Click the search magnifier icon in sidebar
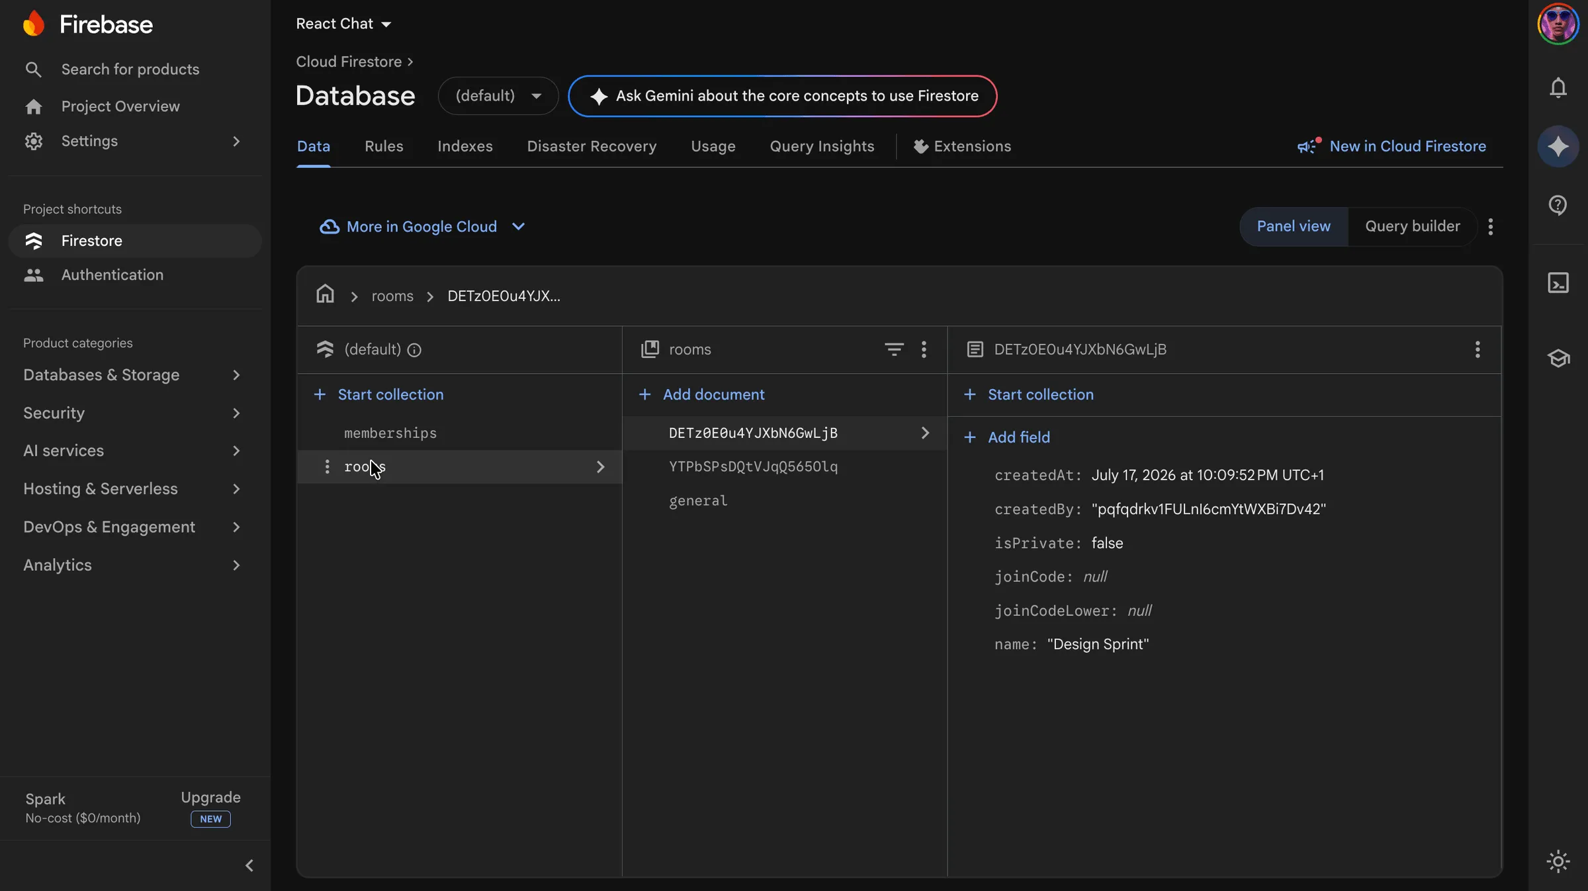The width and height of the screenshot is (1588, 891). [33, 69]
